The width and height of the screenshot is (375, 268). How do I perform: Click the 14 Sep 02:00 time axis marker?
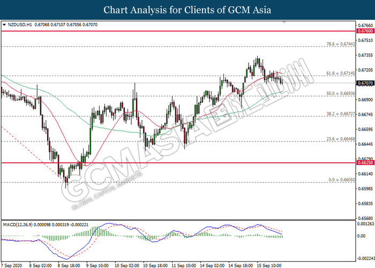coord(212,266)
